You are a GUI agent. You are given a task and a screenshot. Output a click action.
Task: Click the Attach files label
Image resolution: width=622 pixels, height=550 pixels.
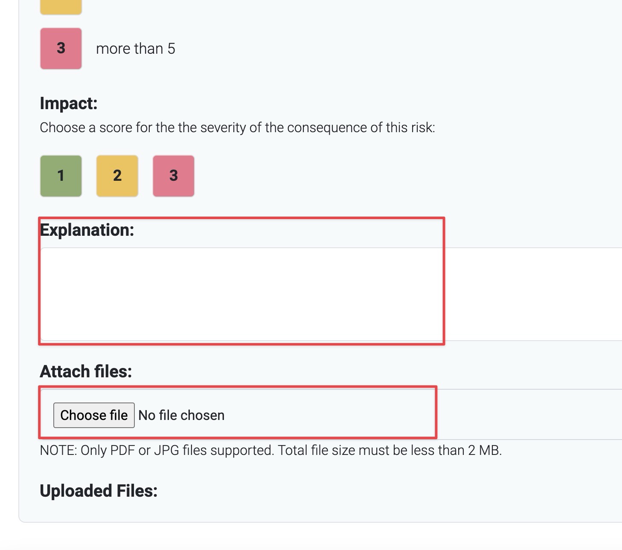[86, 371]
